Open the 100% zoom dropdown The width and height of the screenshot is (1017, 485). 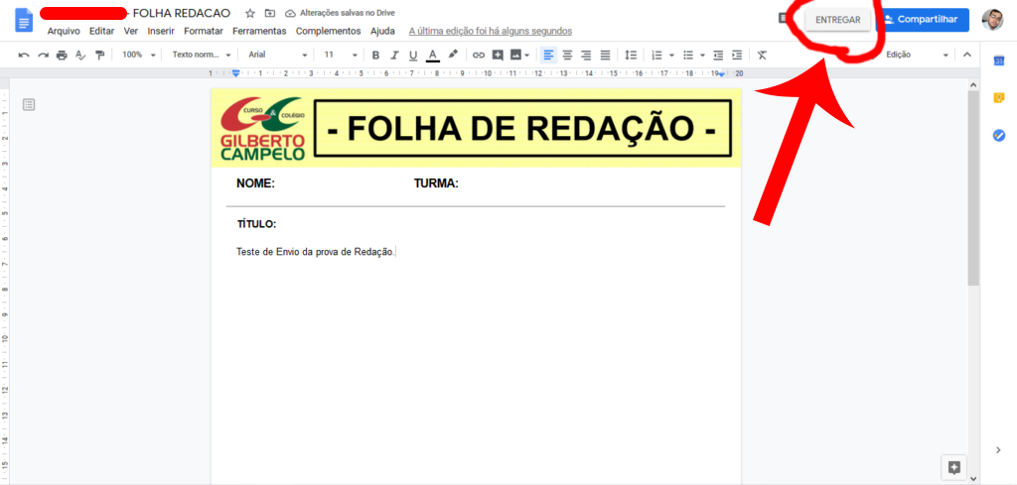pos(139,55)
